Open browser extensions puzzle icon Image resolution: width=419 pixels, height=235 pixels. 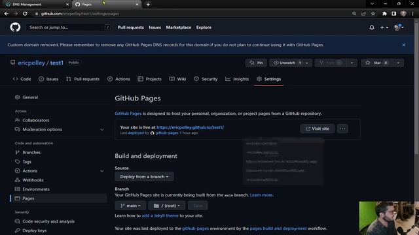coord(384,14)
